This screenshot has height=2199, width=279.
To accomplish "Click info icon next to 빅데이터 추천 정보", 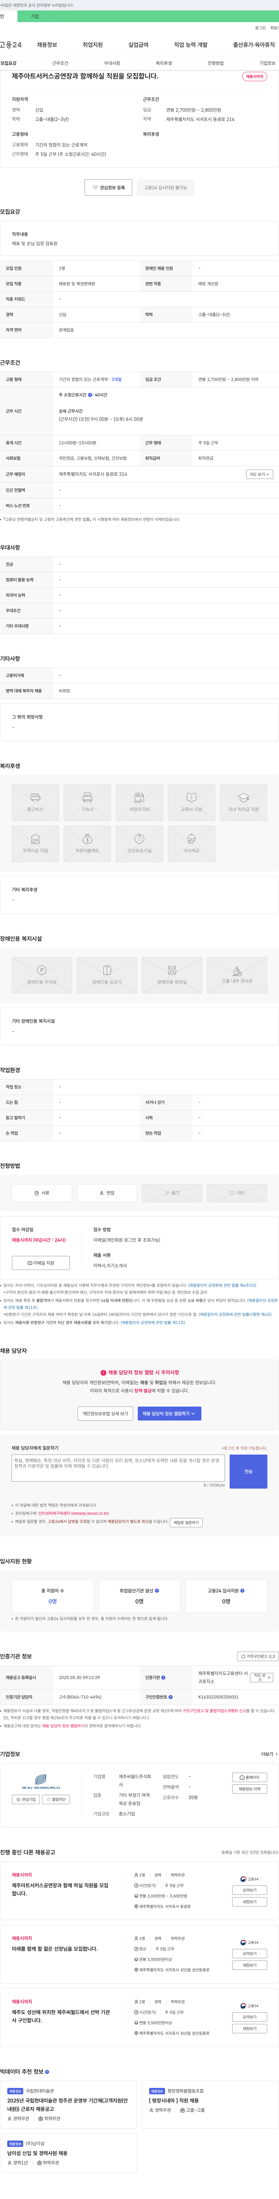I will tap(47, 2072).
